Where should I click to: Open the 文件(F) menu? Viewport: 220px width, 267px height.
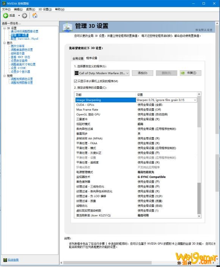[x=6, y=9]
